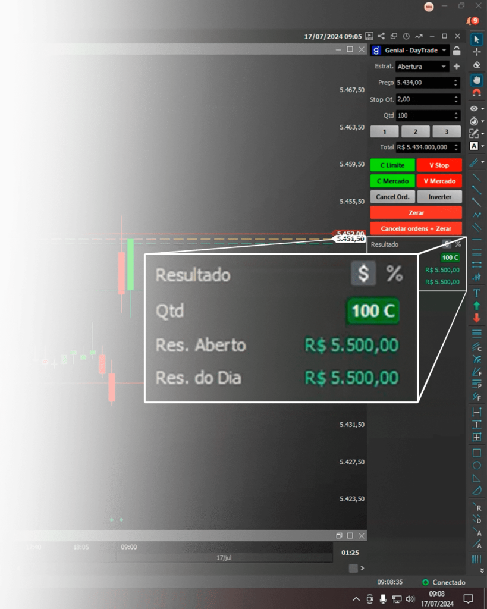Select the eraser tool
The width and height of the screenshot is (487, 609).
(476, 65)
